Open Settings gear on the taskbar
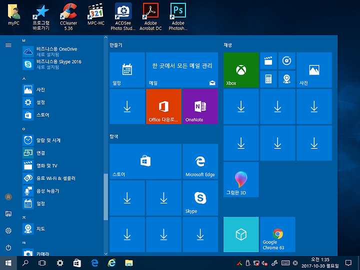Screen dimensions: 360x270 pyautogui.click(x=60, y=263)
